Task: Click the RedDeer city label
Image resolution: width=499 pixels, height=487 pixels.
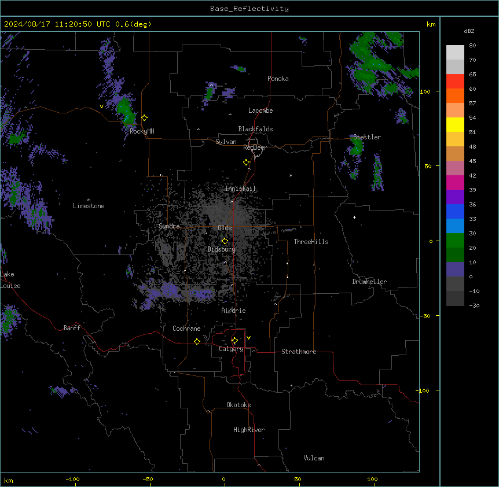Action: [255, 147]
